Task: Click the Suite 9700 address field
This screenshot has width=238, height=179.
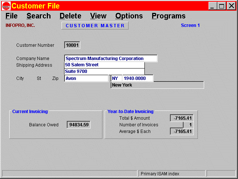Action: coord(104,71)
